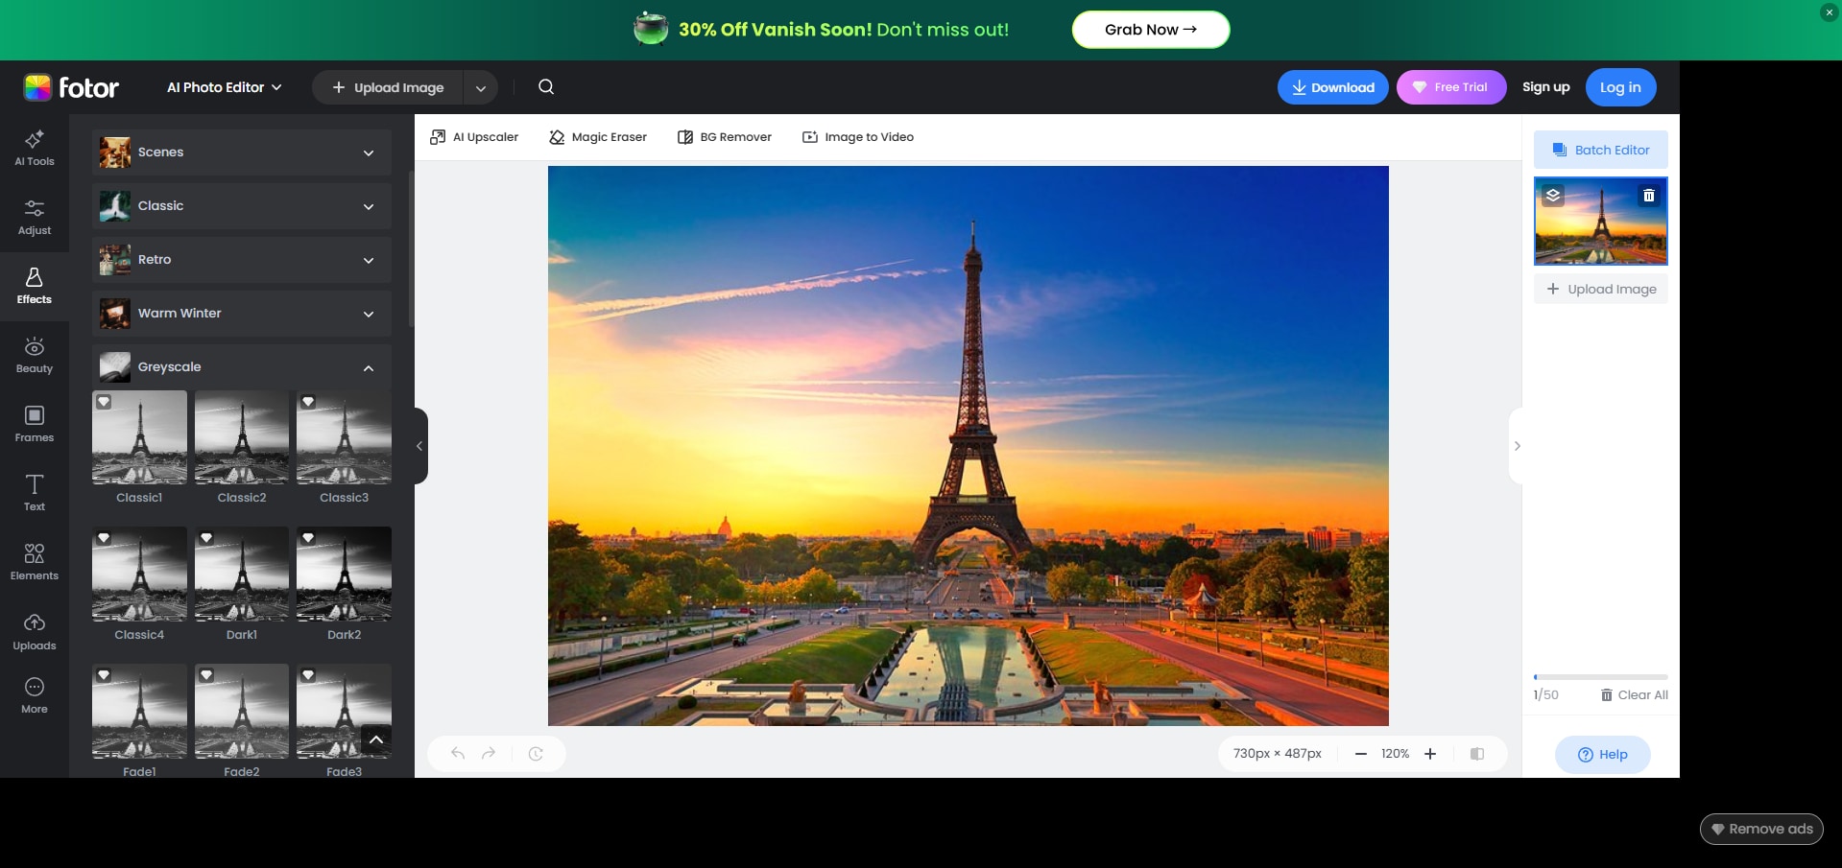Viewport: 1842px width, 868px height.
Task: Collapse the Greyscale effects section
Action: click(x=369, y=367)
